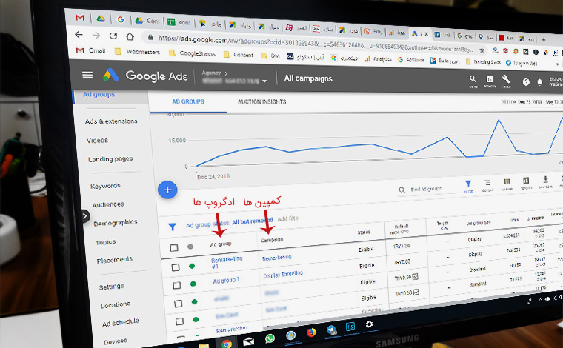Open the Display Targeting campaign link
The height and width of the screenshot is (348, 563).
(x=283, y=275)
